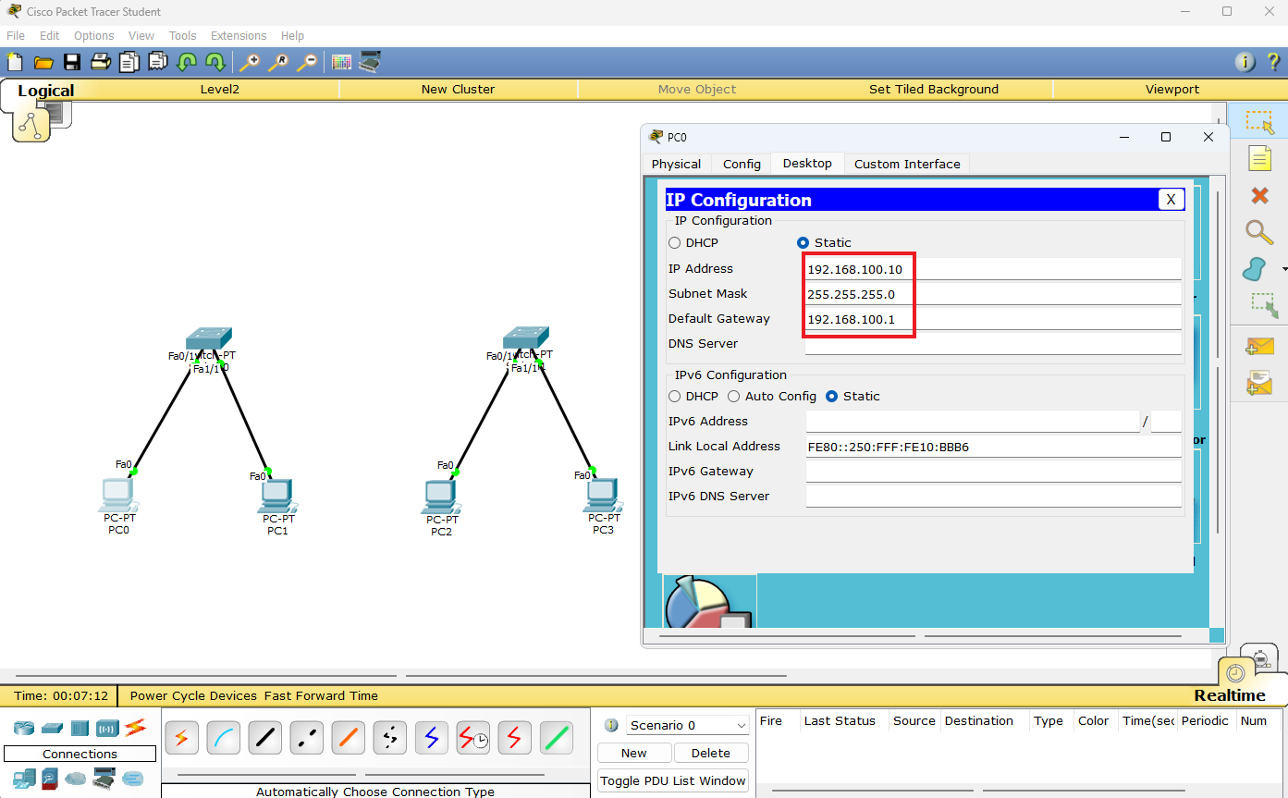
Task: Pick the Place Note tool
Action: coord(1259,158)
